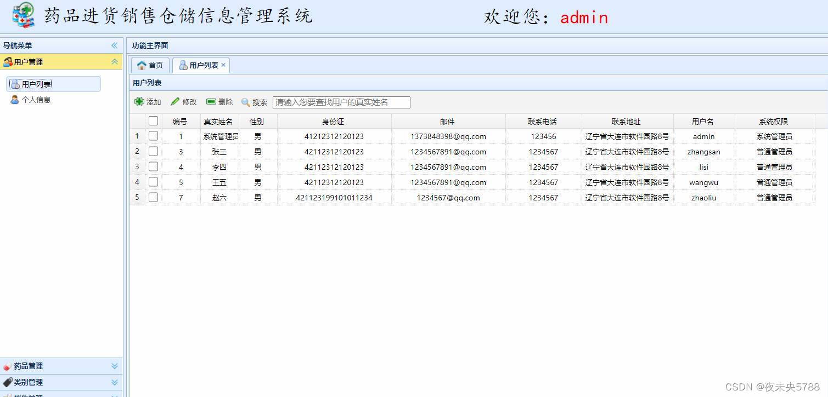Click the 身份证 column header
Image resolution: width=828 pixels, height=397 pixels.
(334, 122)
